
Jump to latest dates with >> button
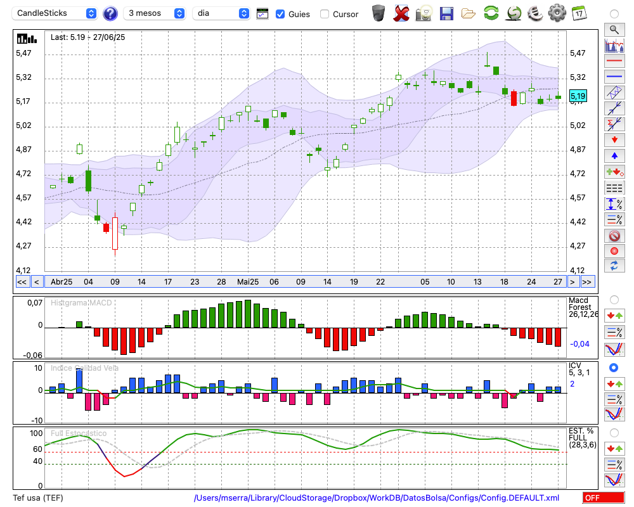[x=586, y=282]
